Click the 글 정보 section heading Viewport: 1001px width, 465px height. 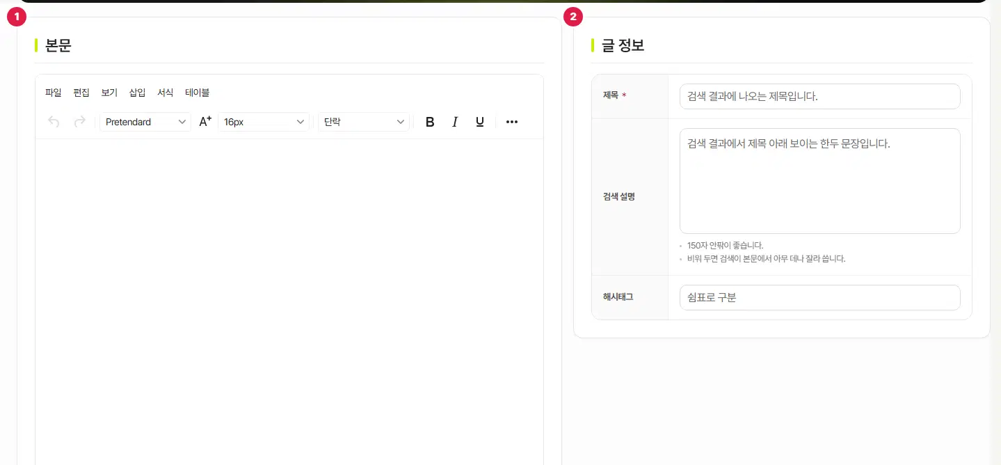(x=623, y=46)
